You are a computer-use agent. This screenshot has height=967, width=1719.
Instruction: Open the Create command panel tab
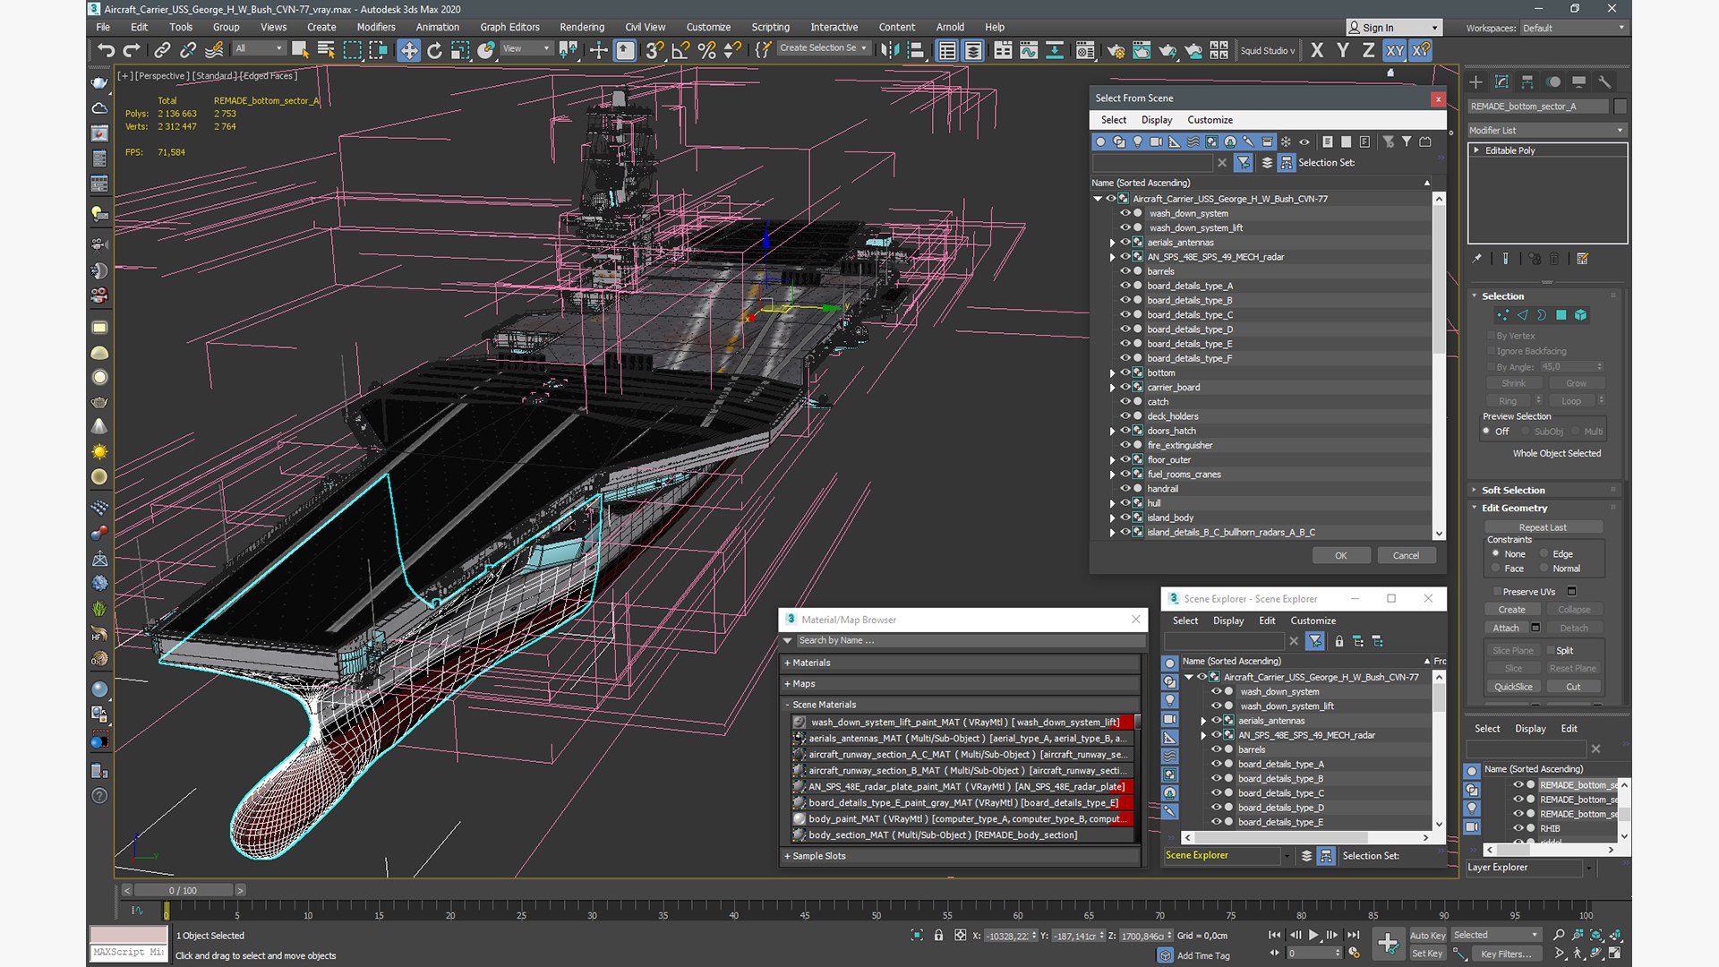point(1476,81)
